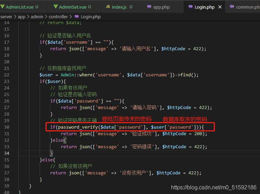This screenshot has height=194, width=260.
Task: Click the PHP elephant icon on Login.php tab
Action: click(191, 7)
